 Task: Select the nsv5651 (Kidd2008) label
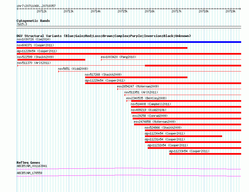pyautogui.click(x=73, y=69)
